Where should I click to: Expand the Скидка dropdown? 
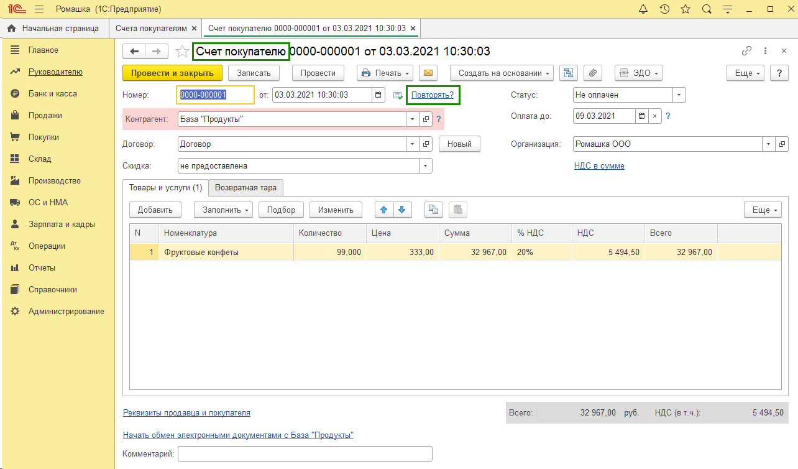coord(426,166)
